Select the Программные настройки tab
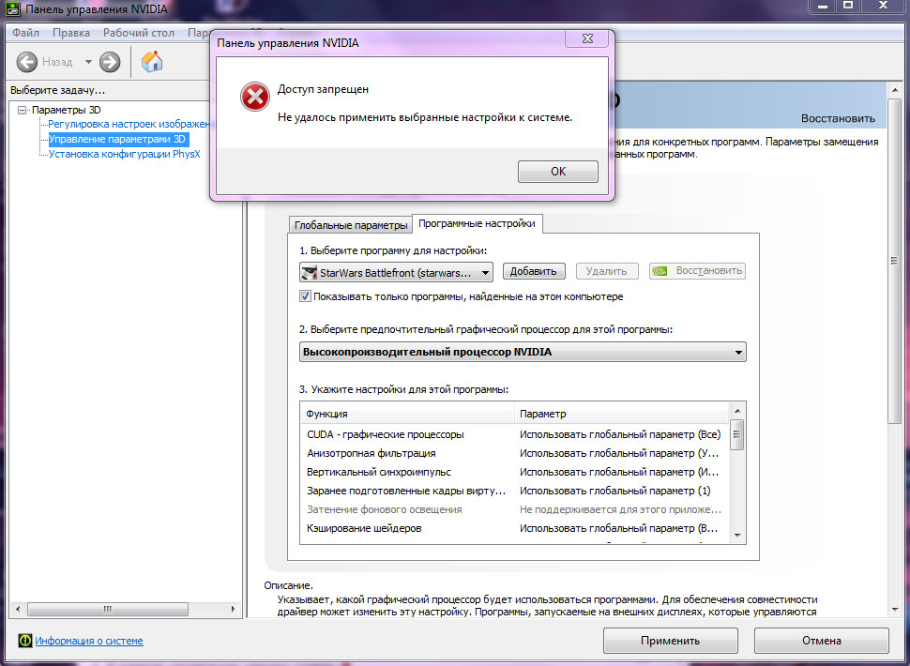Image resolution: width=910 pixels, height=666 pixels. tap(478, 223)
